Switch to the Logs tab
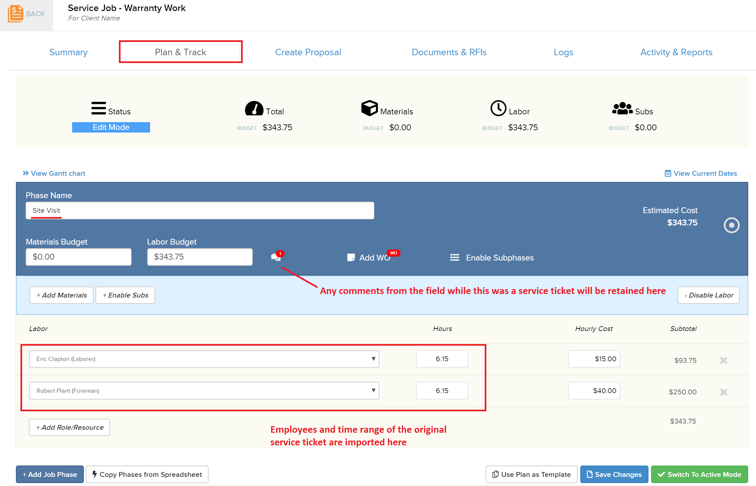Image resolution: width=756 pixels, height=486 pixels. coord(563,52)
